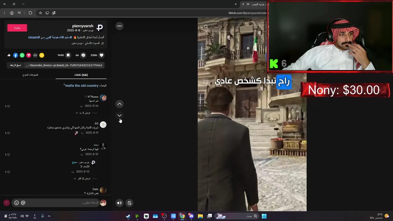Share the video to WhatsApp
Viewport: 393px width, 221px height.
(22, 55)
